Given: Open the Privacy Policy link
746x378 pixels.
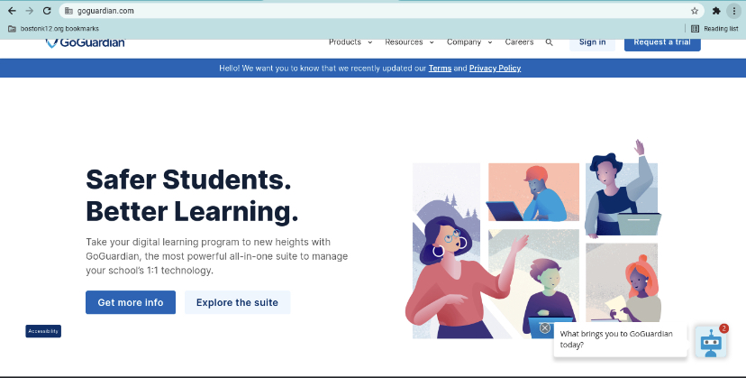Looking at the screenshot, I should [x=495, y=69].
